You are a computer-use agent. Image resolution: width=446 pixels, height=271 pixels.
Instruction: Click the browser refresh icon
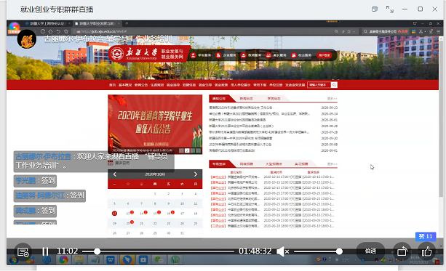(43, 31)
